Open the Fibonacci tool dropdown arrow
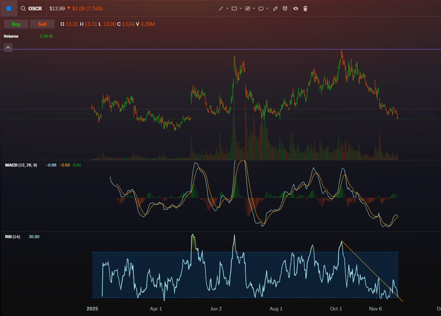This screenshot has height=316, width=441. tap(254, 8)
